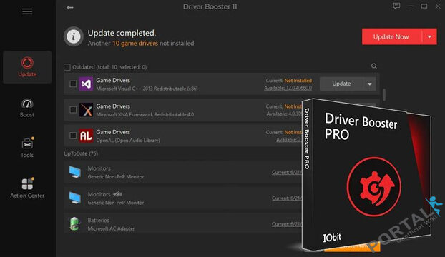Tick the Visual C++ 2013 checkbox
Screen dimensions: 445x257
click(73, 84)
